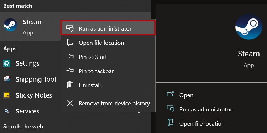Image resolution: width=267 pixels, height=133 pixels.
Task: Click Run as administrator in right pane
Action: coord(205,109)
